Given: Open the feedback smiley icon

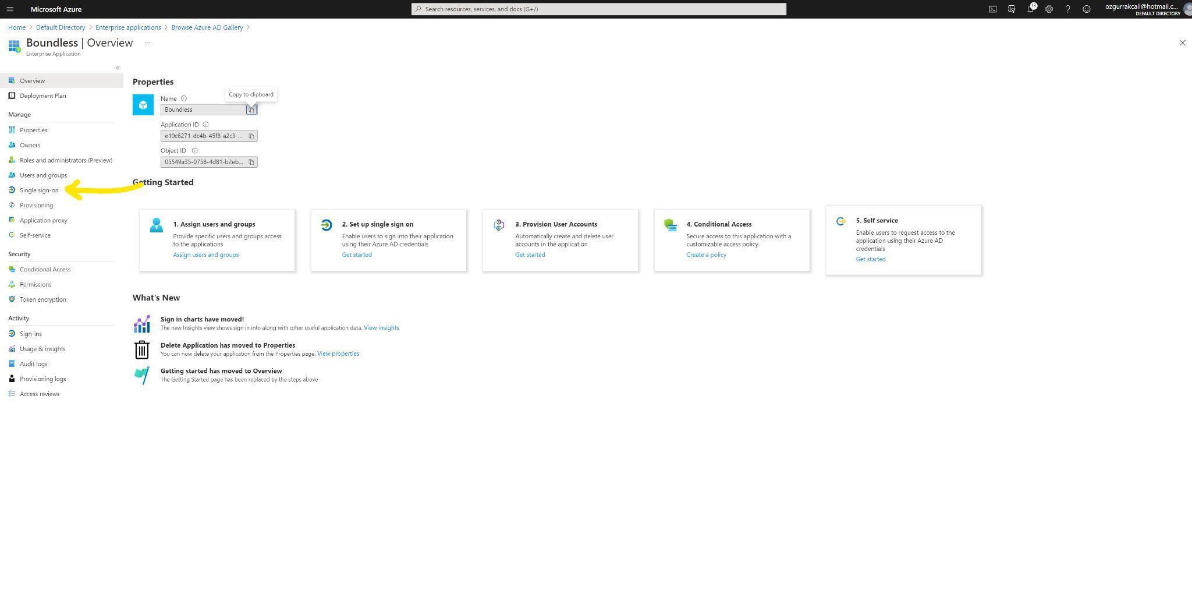Looking at the screenshot, I should coord(1086,9).
